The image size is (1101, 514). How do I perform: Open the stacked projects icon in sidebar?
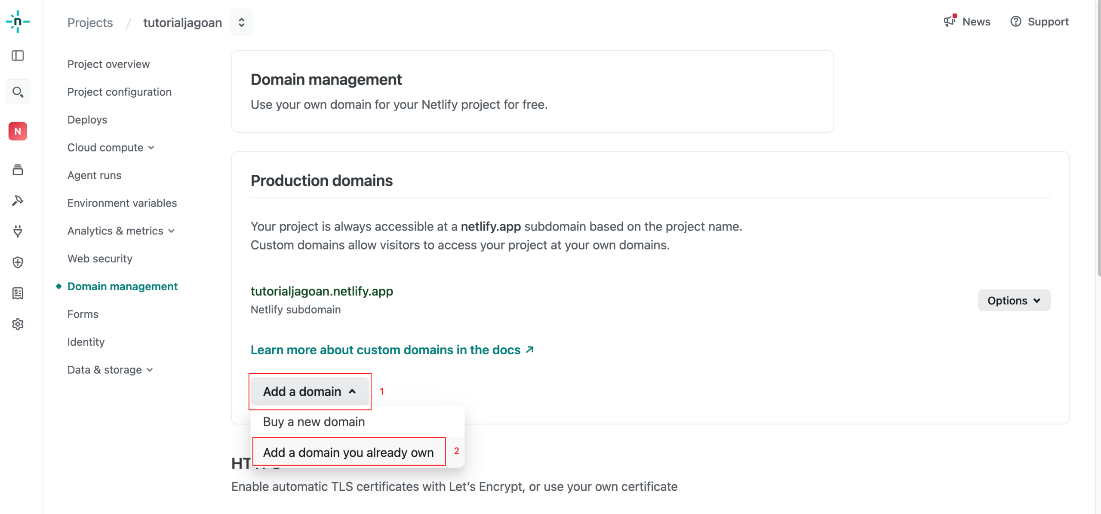18,170
